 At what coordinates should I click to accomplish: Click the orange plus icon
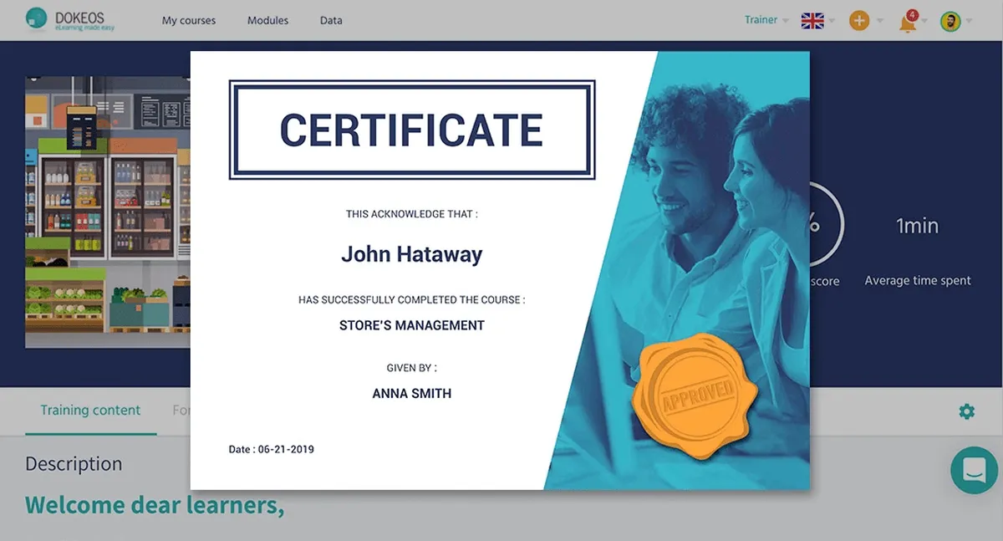click(859, 21)
